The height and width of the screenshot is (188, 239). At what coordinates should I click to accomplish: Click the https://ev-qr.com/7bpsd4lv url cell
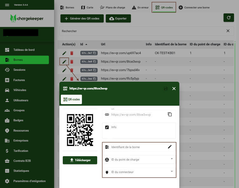click(120, 70)
